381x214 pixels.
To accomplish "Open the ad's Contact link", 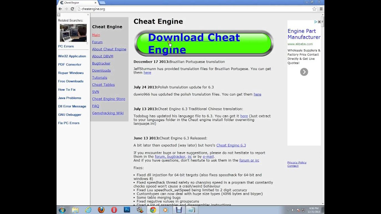I will [x=293, y=166].
